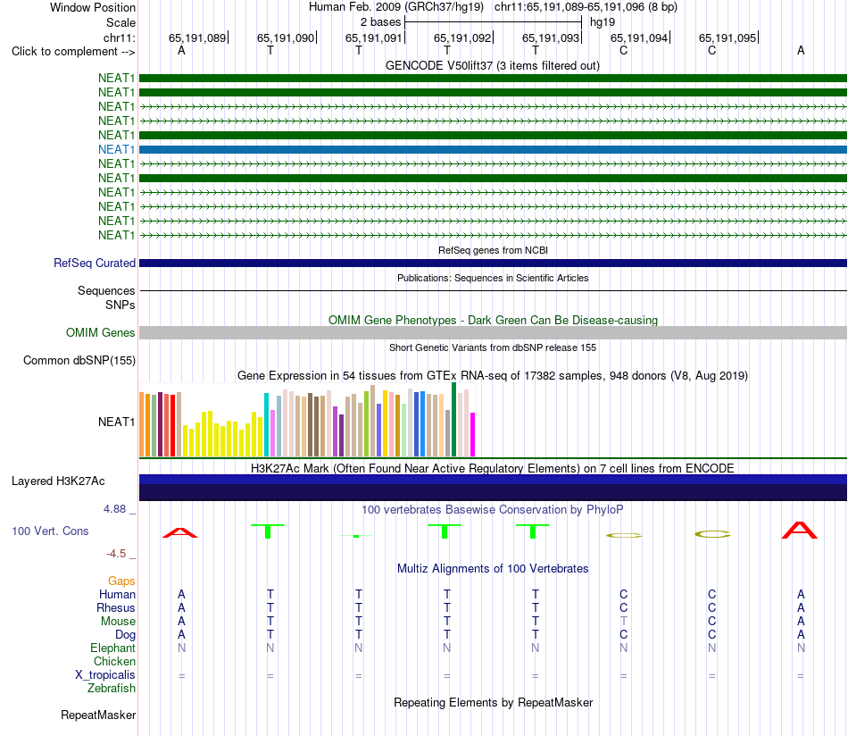The image size is (848, 736).
Task: Click the NEAT1 label beside GTEx chart
Action: point(116,422)
